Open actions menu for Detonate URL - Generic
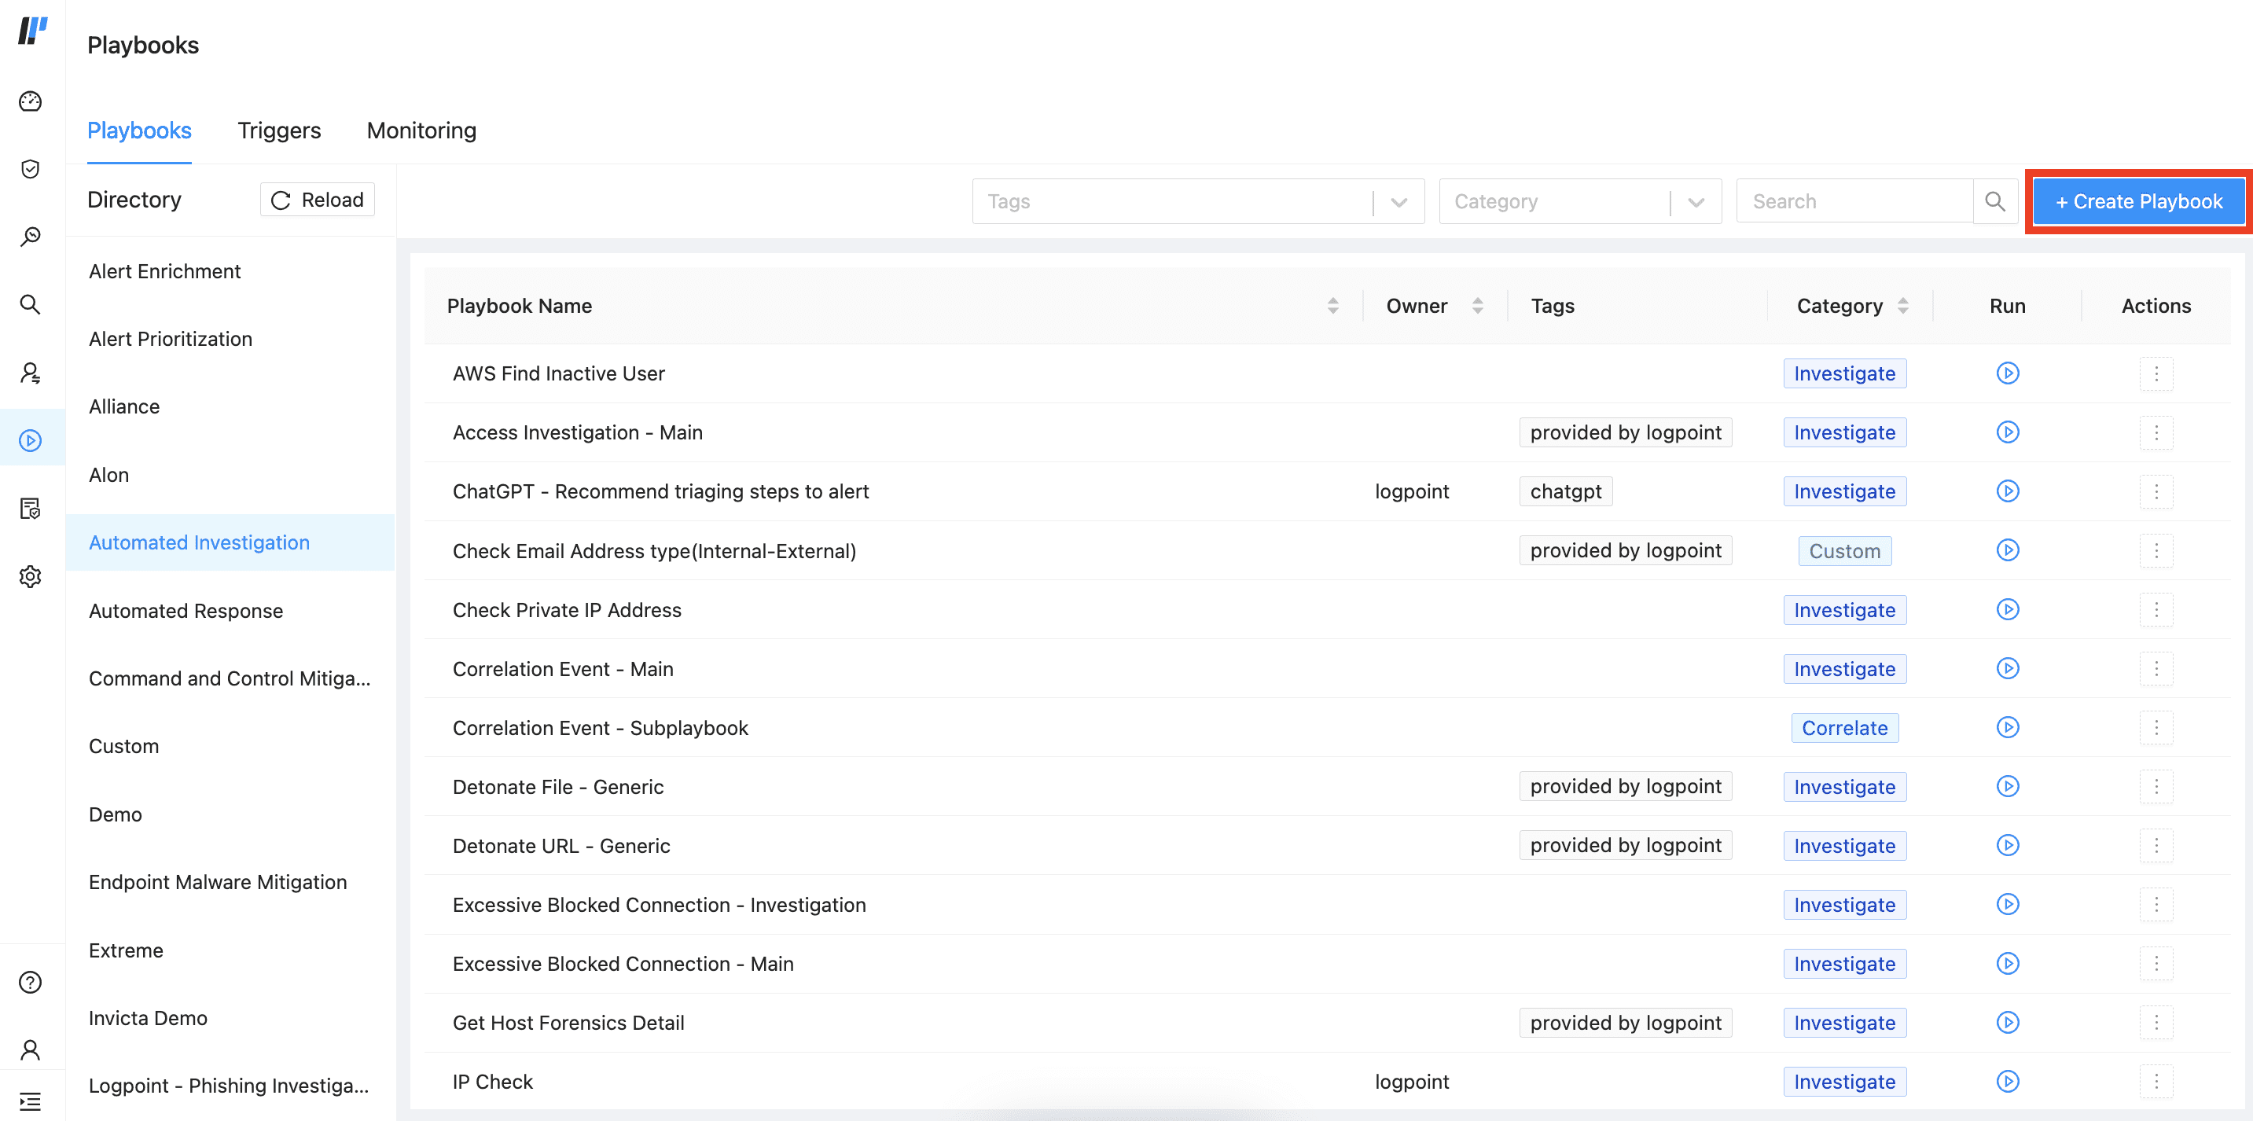The height and width of the screenshot is (1121, 2253). coord(2156,846)
